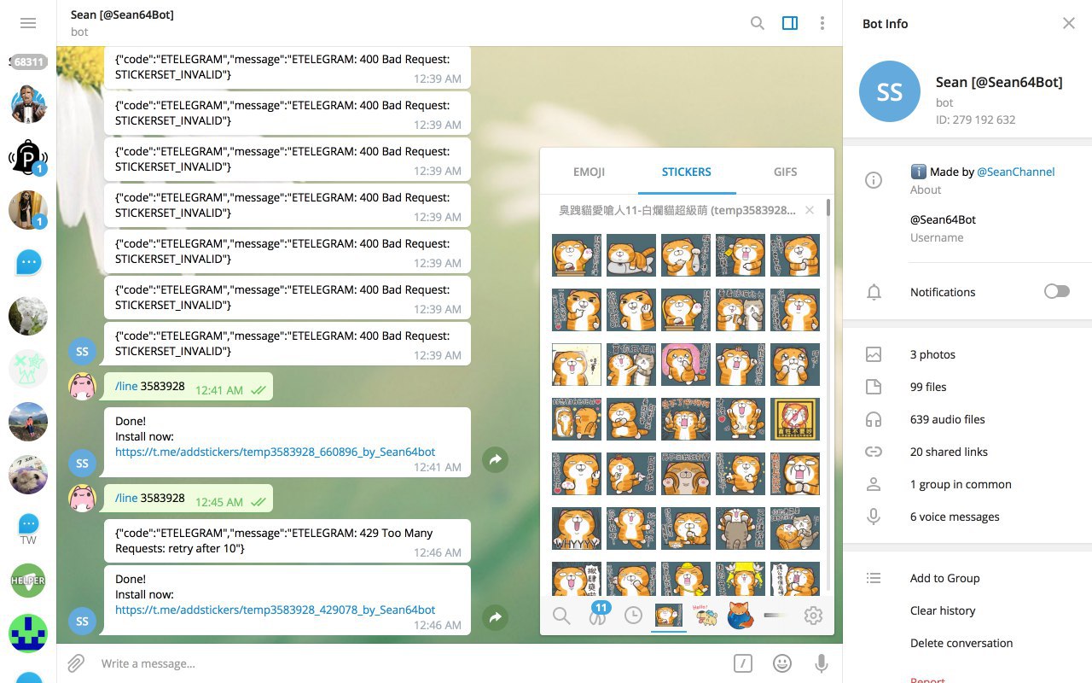Show recently used stickers clock icon

[x=633, y=616]
